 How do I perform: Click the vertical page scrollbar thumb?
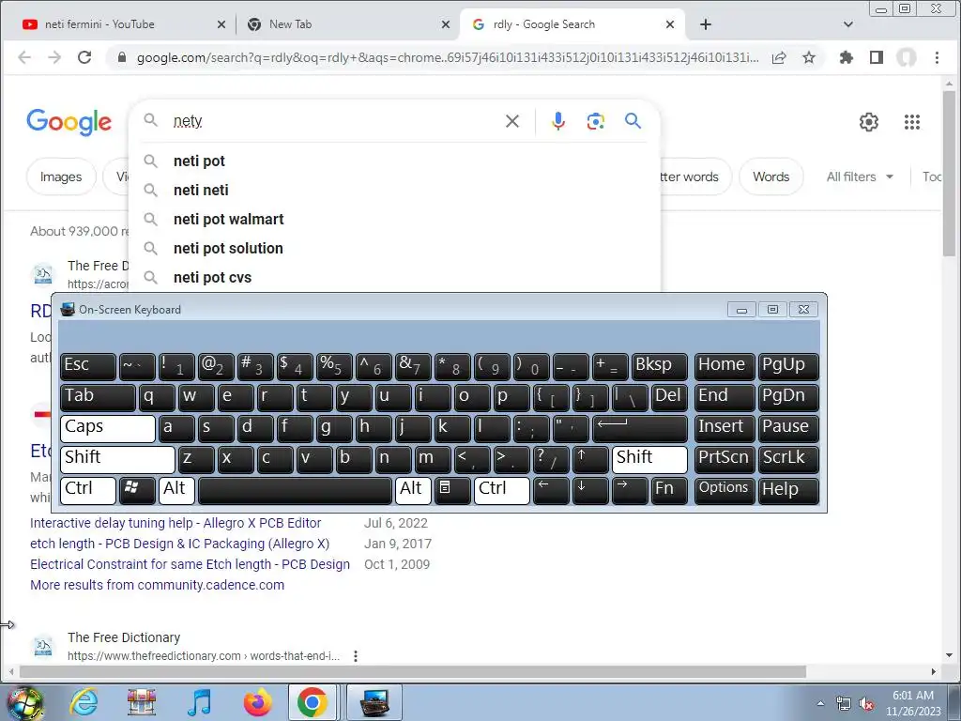[x=950, y=173]
